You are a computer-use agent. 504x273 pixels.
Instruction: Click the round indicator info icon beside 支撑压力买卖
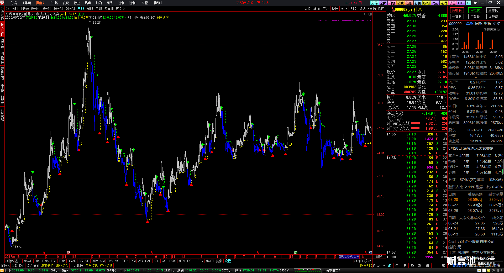[x=38, y=14]
